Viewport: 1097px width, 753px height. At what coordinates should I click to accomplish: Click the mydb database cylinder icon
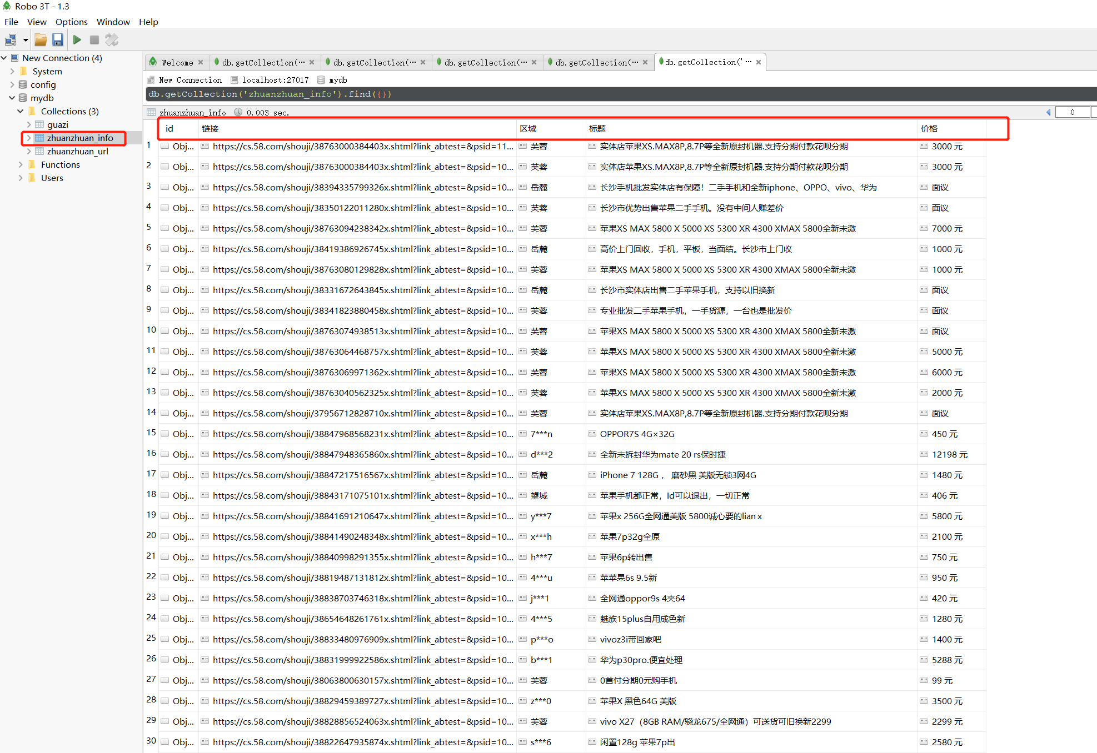click(23, 98)
